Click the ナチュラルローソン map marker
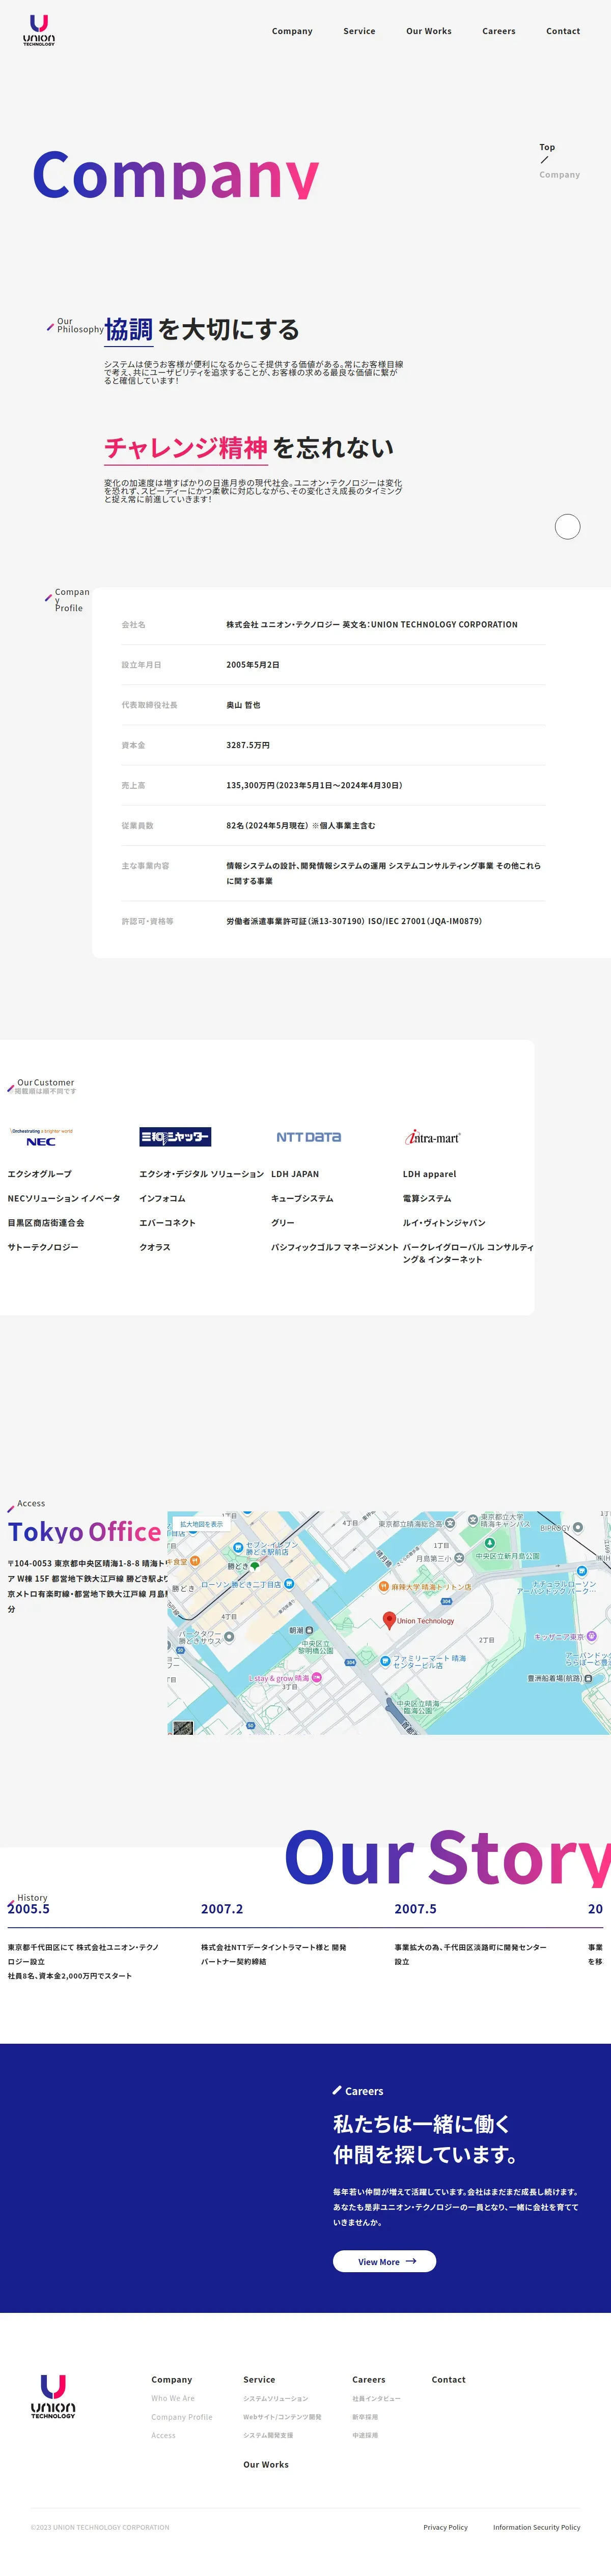The height and width of the screenshot is (2576, 611). 581,1571
